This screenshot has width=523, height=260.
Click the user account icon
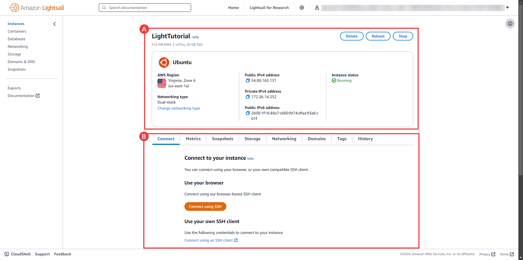pos(317,8)
